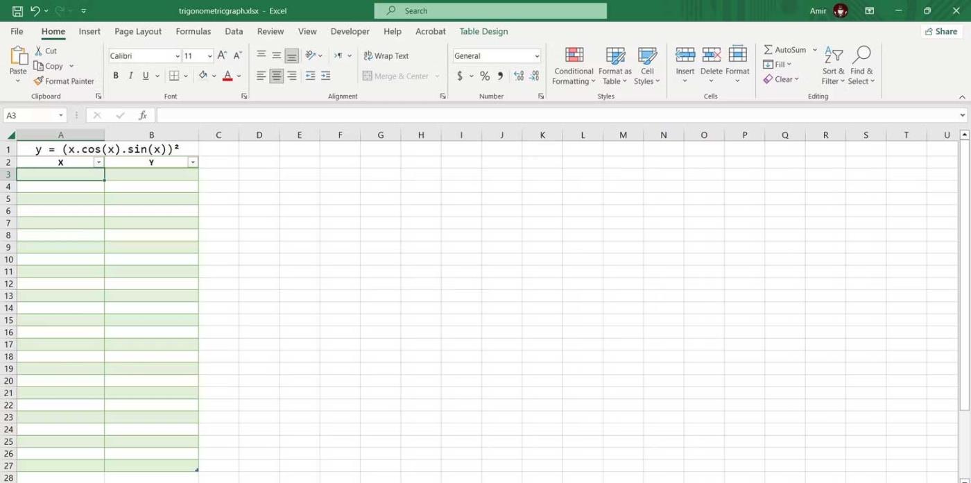Open the Calibri font name dropdown
Screen dimensions: 971x483
click(178, 56)
